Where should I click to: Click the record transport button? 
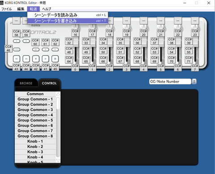[x=55, y=59]
